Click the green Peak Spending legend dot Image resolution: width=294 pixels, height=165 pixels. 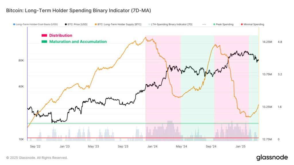click(x=214, y=24)
